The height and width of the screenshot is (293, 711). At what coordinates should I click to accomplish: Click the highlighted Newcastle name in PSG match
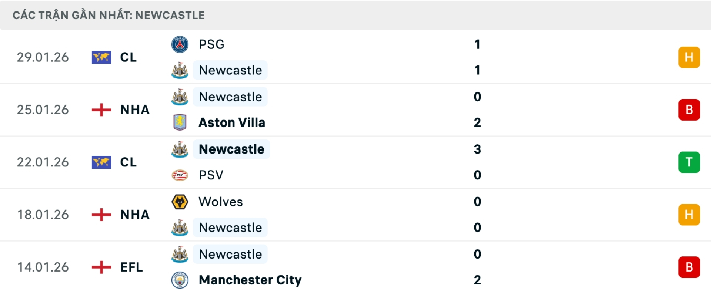(230, 70)
